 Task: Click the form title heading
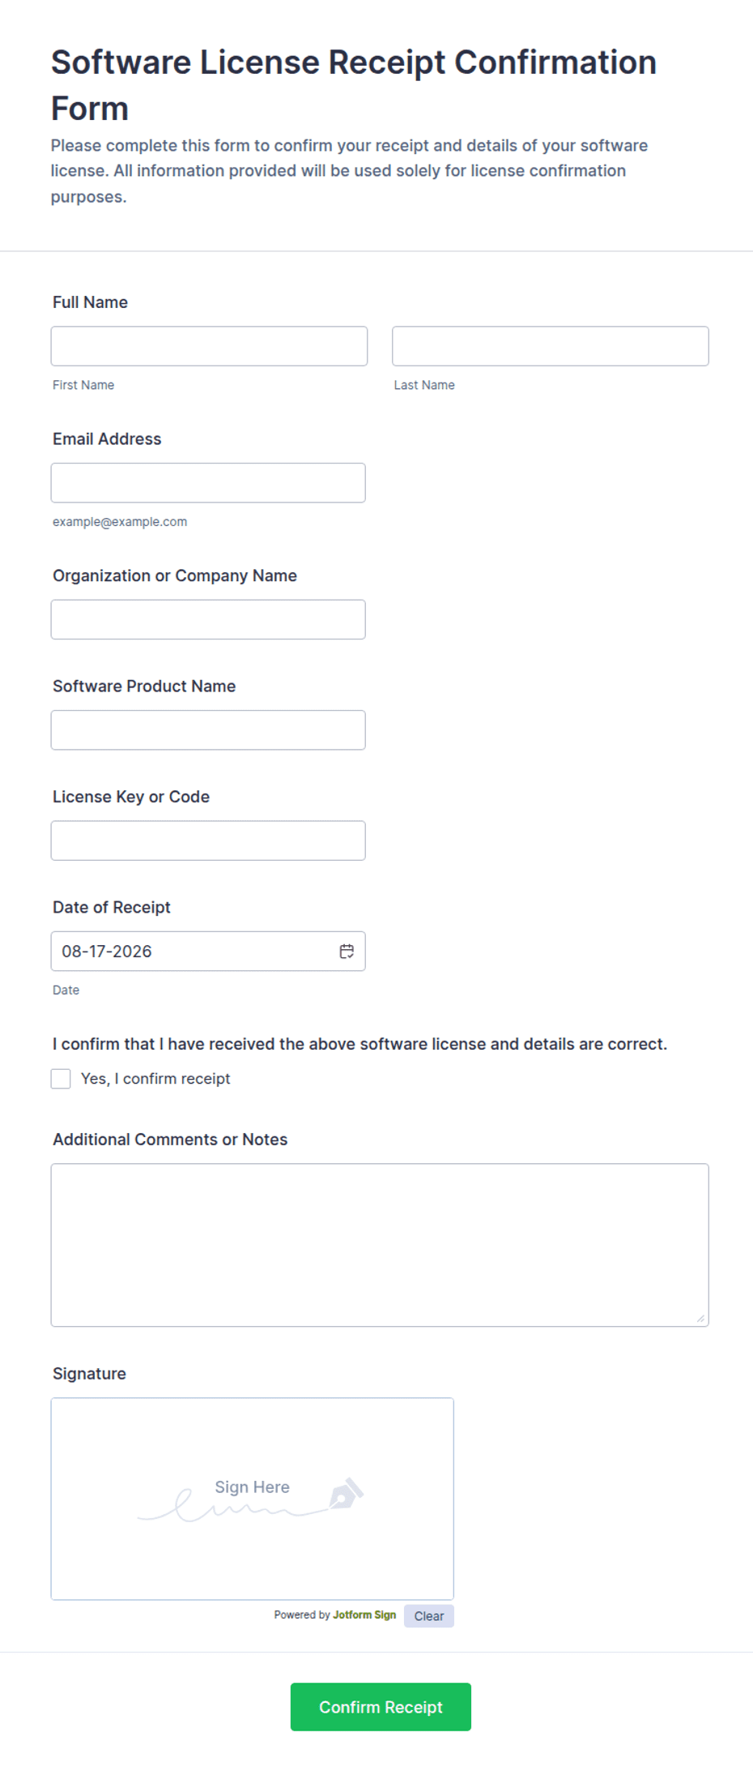click(354, 85)
